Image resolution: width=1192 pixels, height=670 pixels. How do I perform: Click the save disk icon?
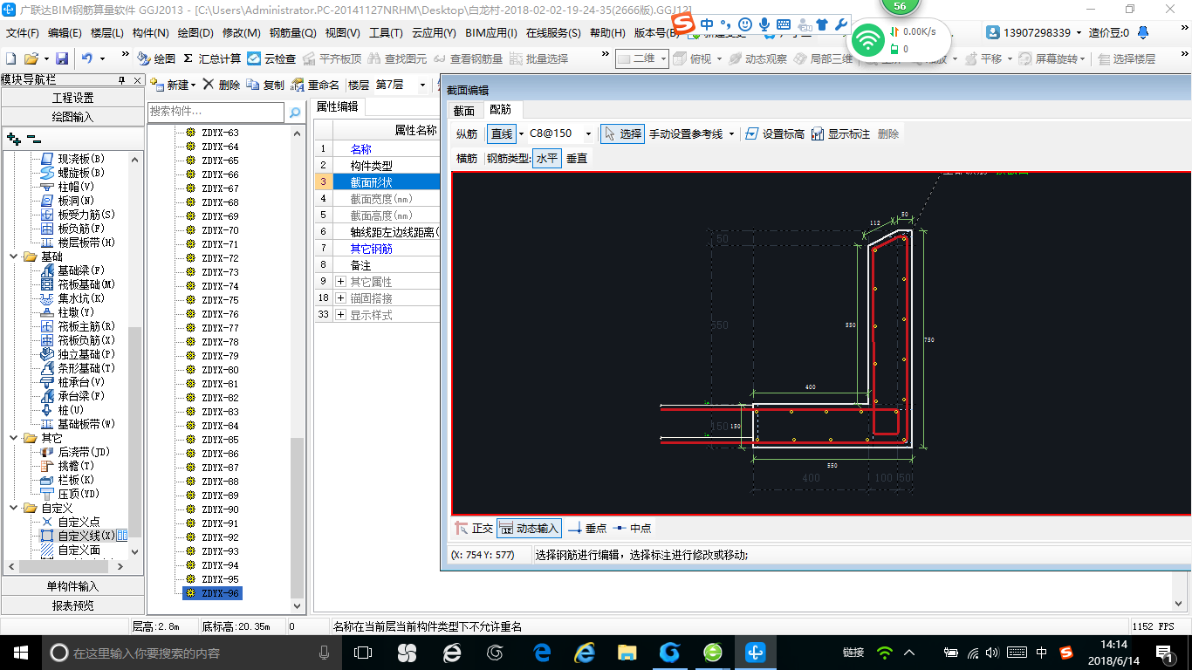(x=62, y=58)
